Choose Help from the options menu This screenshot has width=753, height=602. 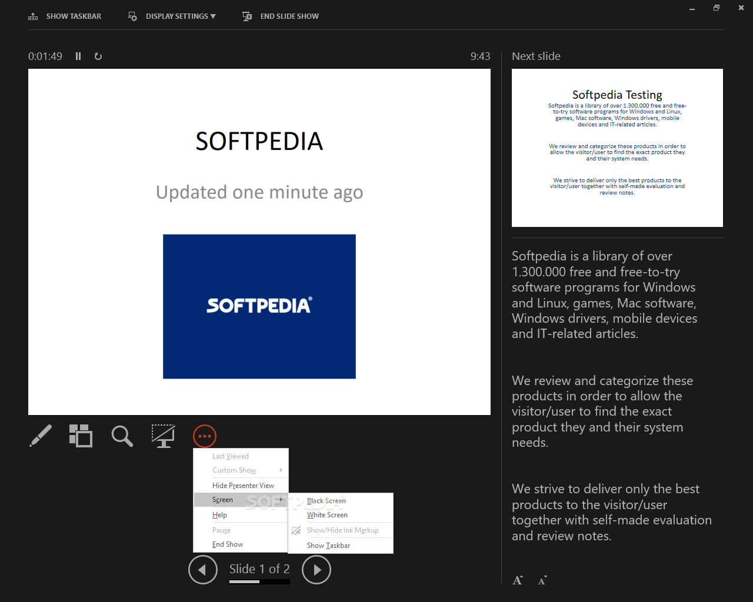coord(241,515)
